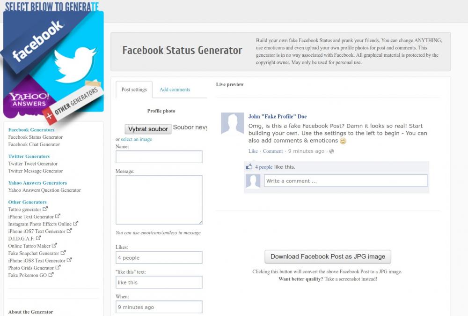This screenshot has width=468, height=316.
Task: Open Yahoo Answers Question Generator link
Action: click(44, 190)
